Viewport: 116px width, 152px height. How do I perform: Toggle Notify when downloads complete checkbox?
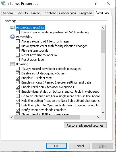click(18, 110)
